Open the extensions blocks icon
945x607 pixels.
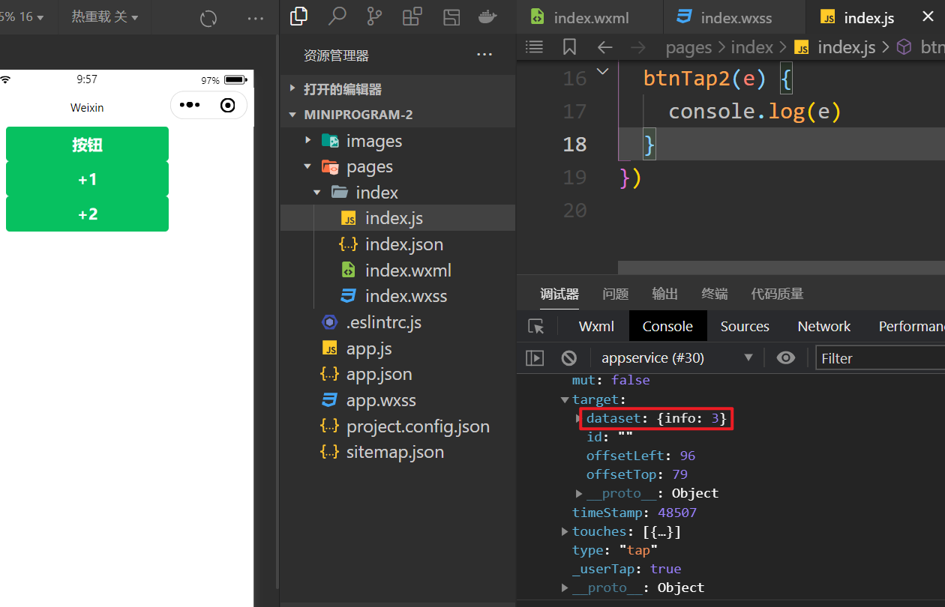tap(412, 16)
